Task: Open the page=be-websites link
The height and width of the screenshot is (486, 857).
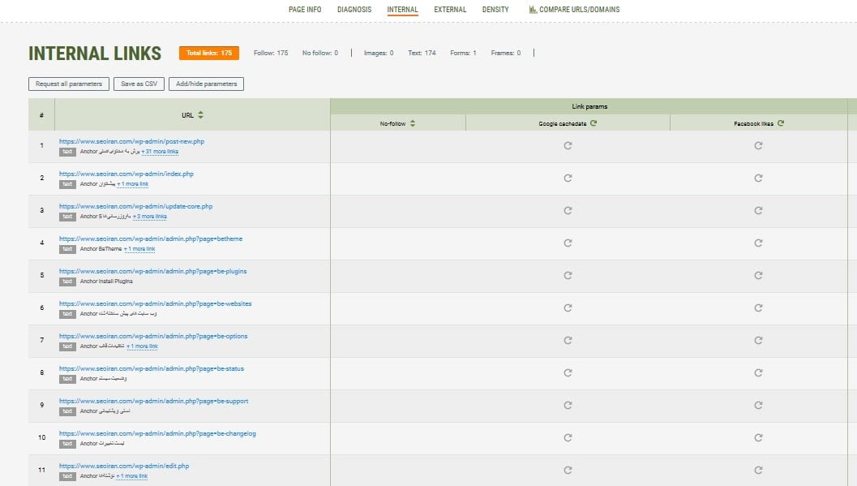Action: (x=155, y=303)
